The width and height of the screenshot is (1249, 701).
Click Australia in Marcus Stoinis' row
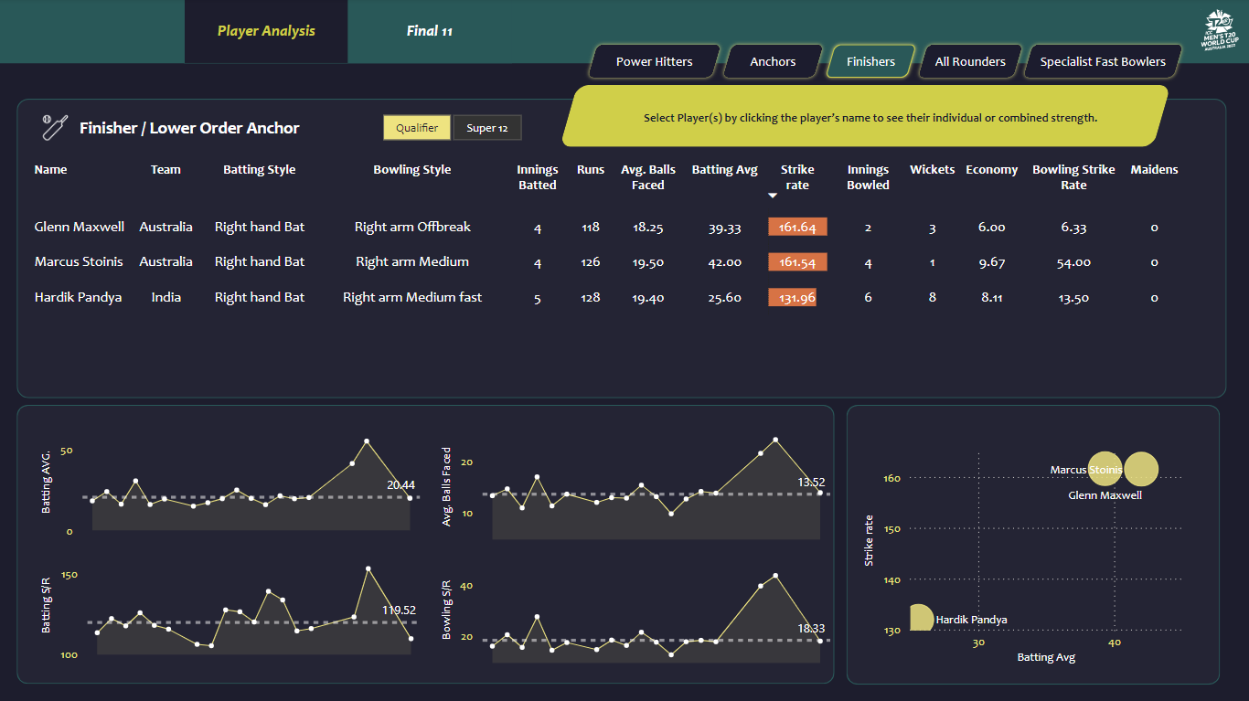pos(166,262)
